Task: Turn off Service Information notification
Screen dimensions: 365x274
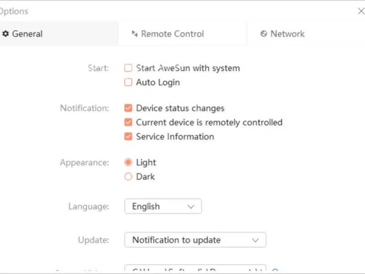Action: coord(128,137)
